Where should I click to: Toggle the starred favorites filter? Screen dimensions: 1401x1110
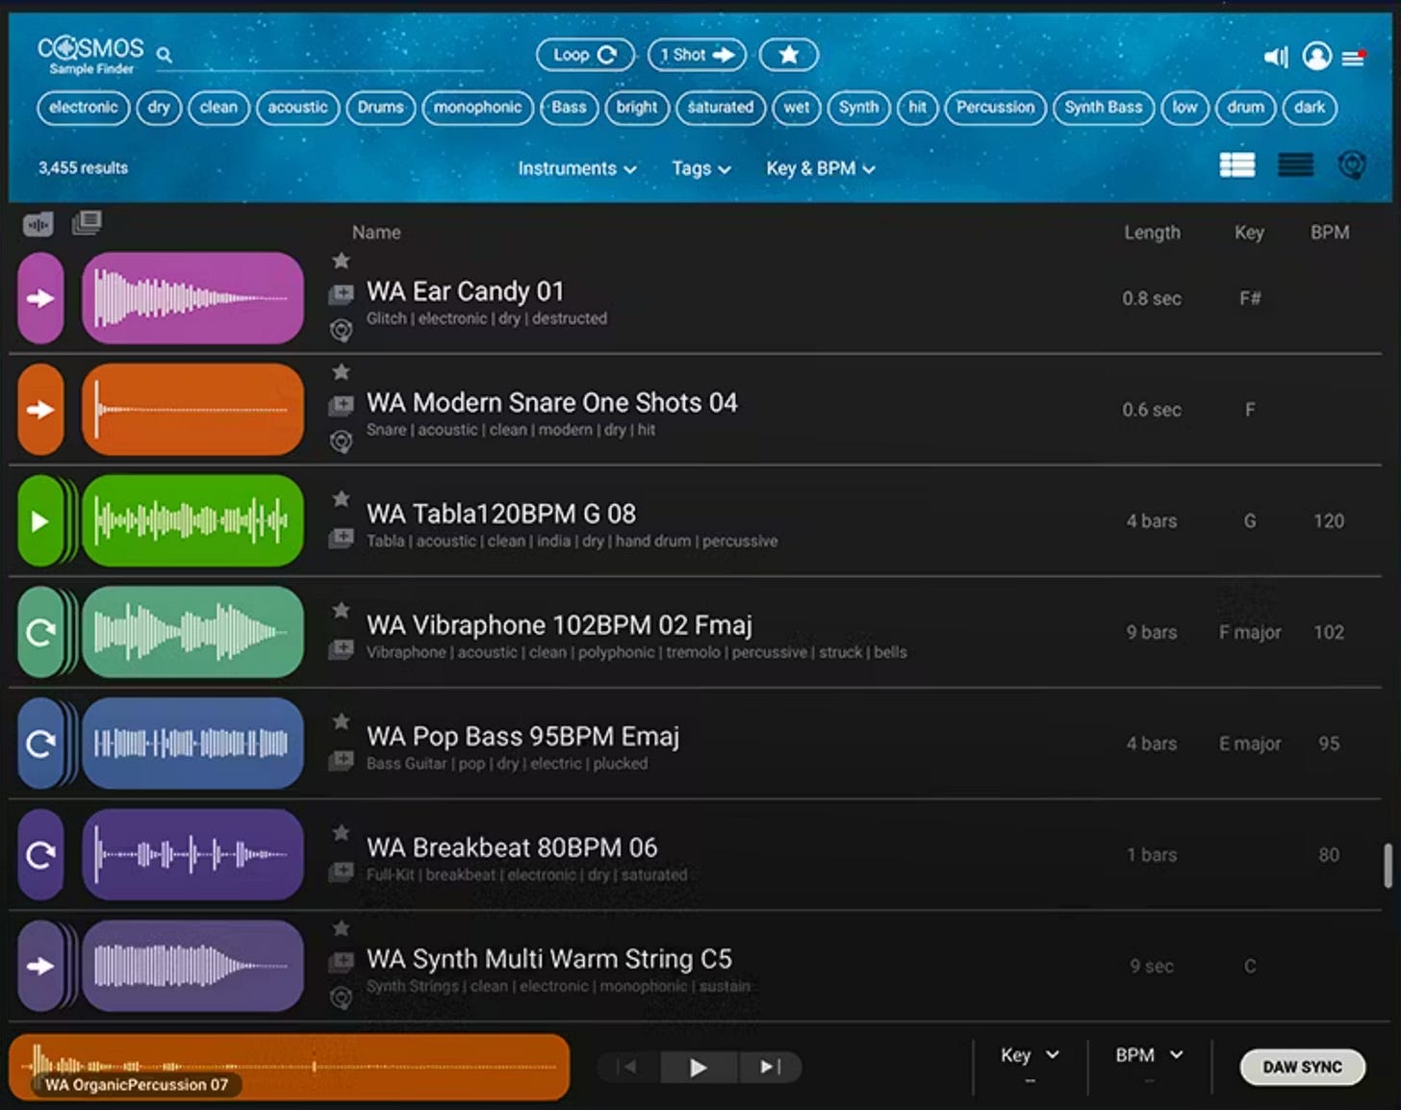pyautogui.click(x=788, y=55)
